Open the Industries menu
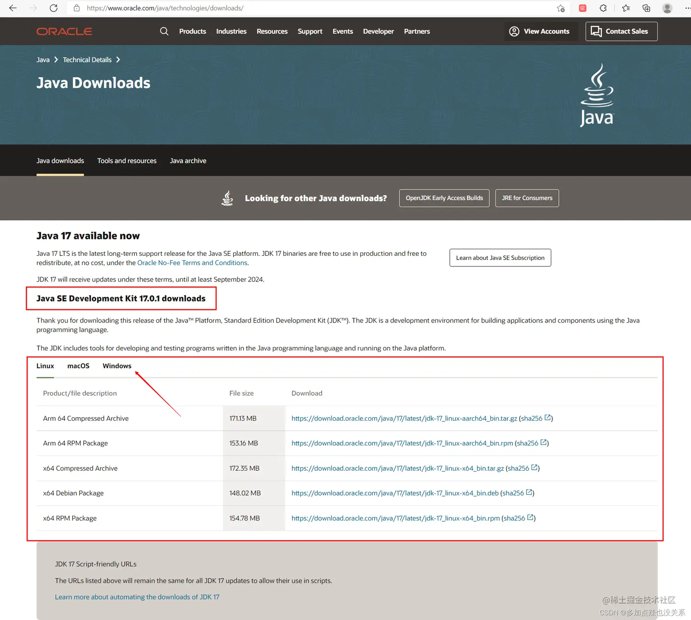691x620 pixels. tap(231, 32)
